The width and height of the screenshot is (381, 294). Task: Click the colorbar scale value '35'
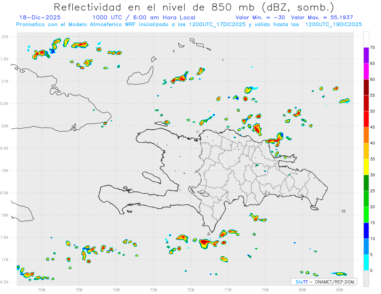tap(373, 159)
